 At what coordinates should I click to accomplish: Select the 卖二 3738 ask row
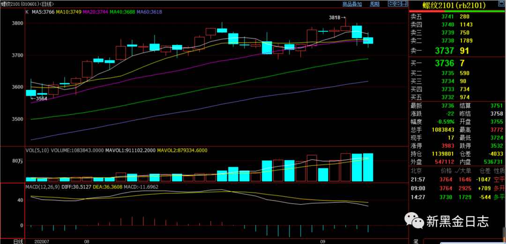click(x=457, y=41)
